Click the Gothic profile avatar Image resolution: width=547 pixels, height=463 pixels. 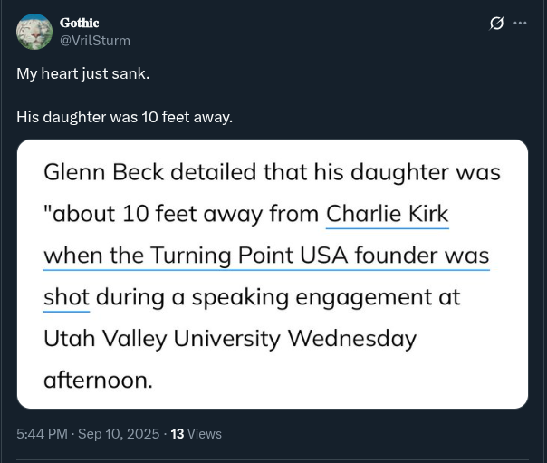click(34, 32)
